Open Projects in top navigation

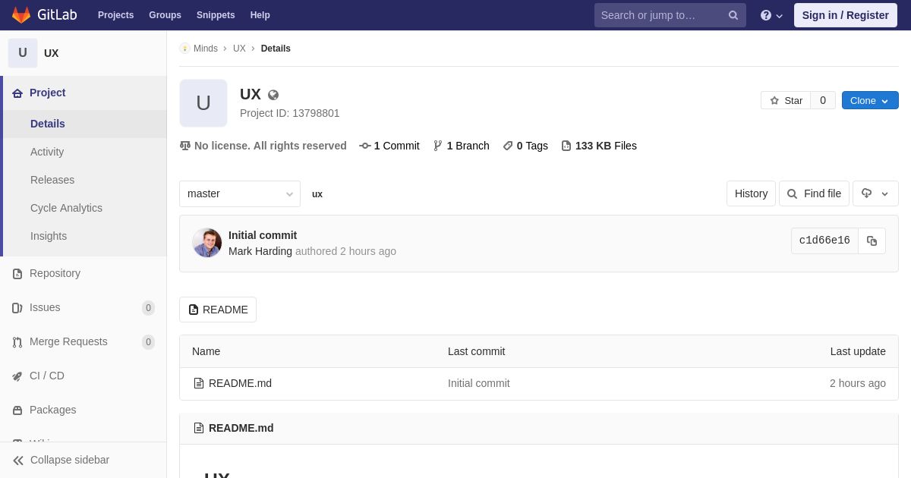click(115, 15)
